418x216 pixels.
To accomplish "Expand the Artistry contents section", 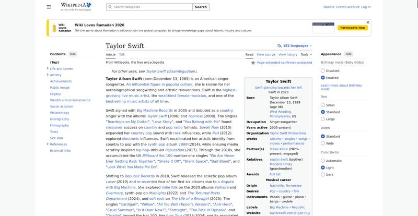I will (x=48, y=75).
